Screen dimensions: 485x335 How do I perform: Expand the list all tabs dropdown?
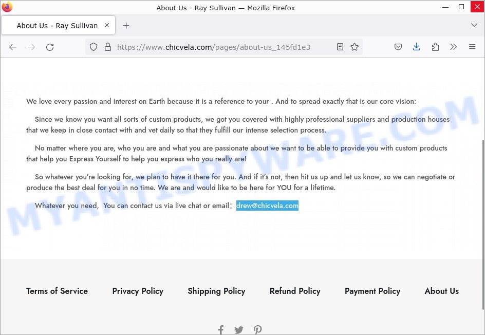(474, 25)
